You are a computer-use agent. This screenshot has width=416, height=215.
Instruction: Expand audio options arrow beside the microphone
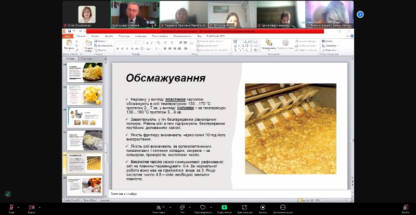click(18, 207)
